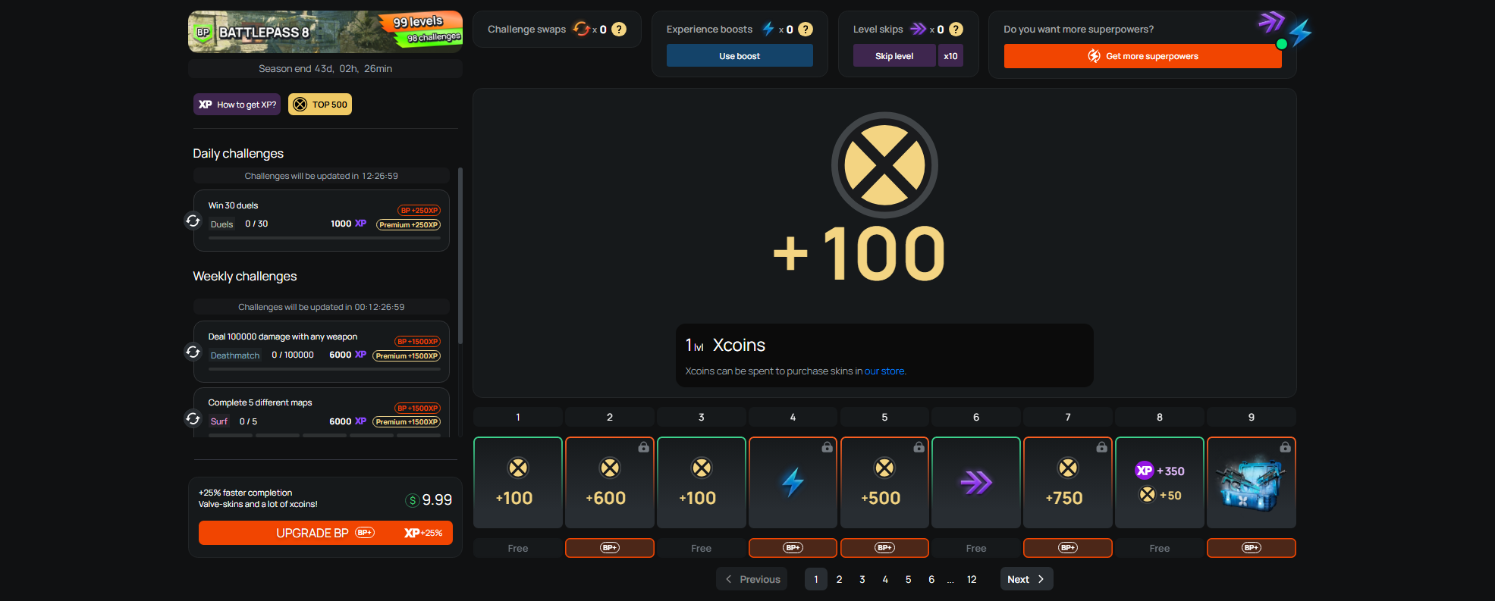Click Next page chevron button
Viewport: 1495px width, 601px height.
[x=1026, y=579]
